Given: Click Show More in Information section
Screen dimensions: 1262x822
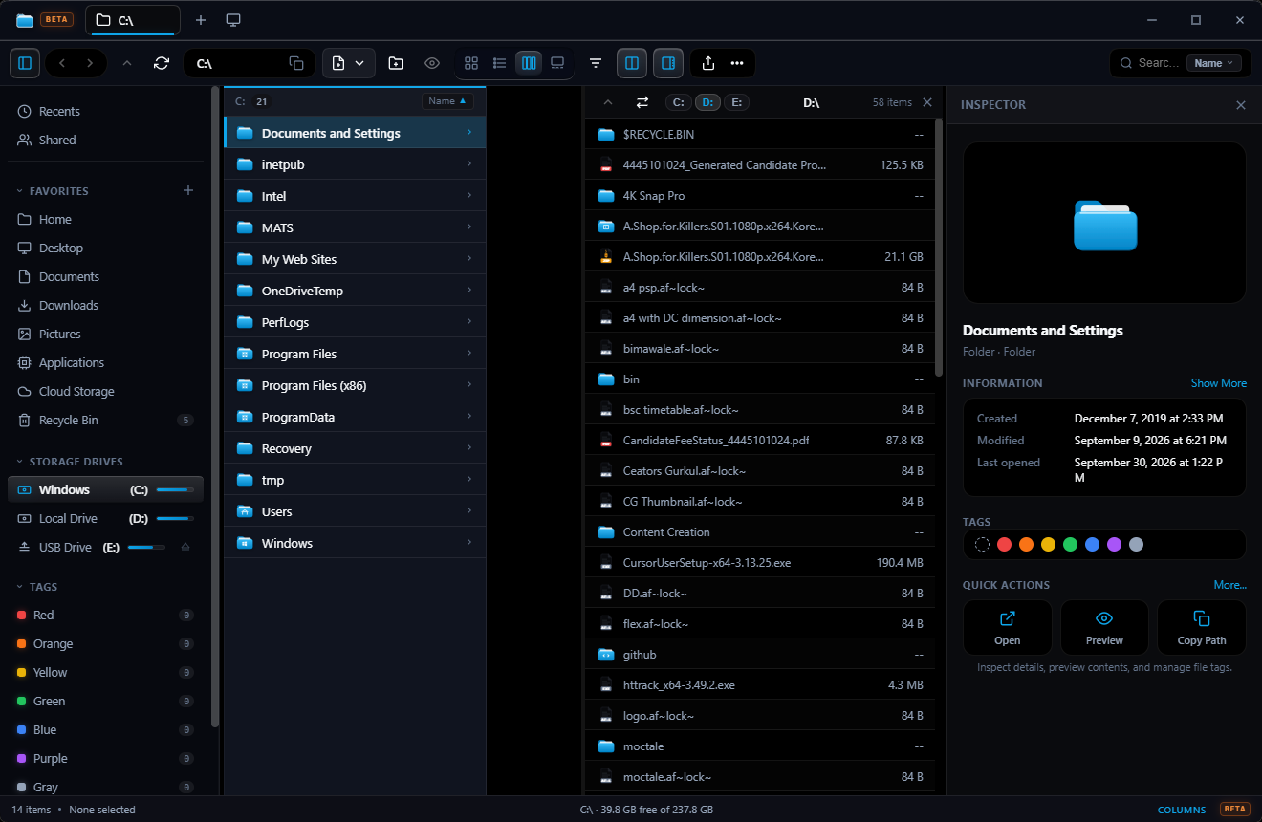Looking at the screenshot, I should coord(1218,383).
